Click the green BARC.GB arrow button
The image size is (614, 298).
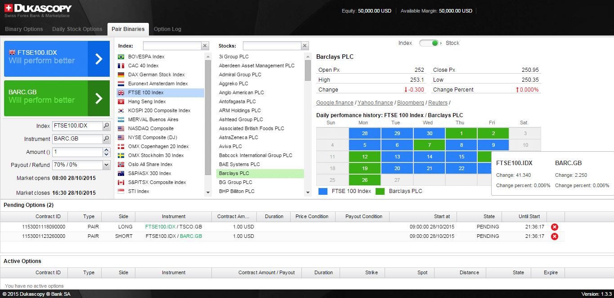pyautogui.click(x=99, y=98)
